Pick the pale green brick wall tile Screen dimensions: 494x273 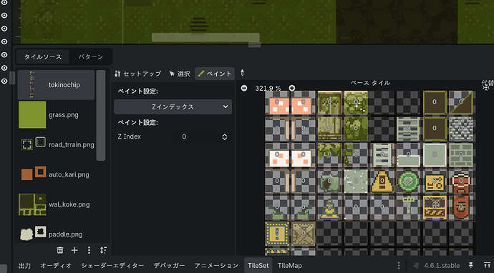(x=461, y=155)
